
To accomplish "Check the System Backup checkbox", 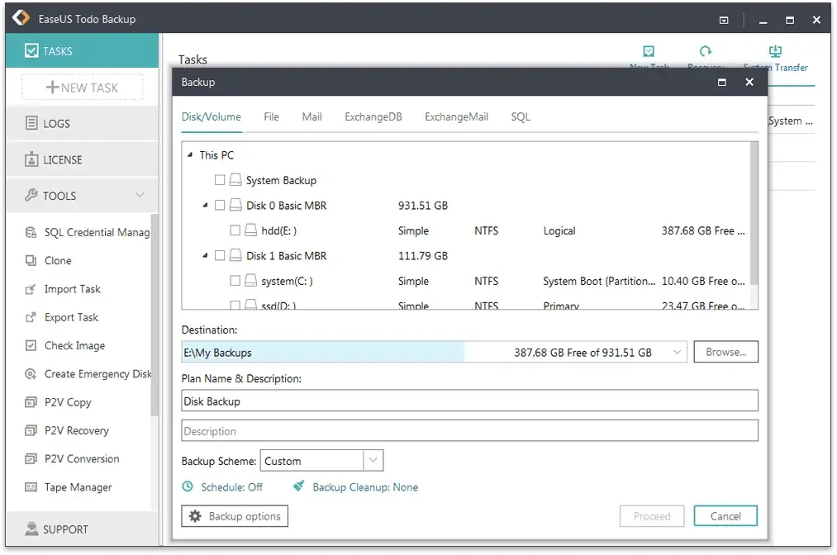I will click(221, 179).
